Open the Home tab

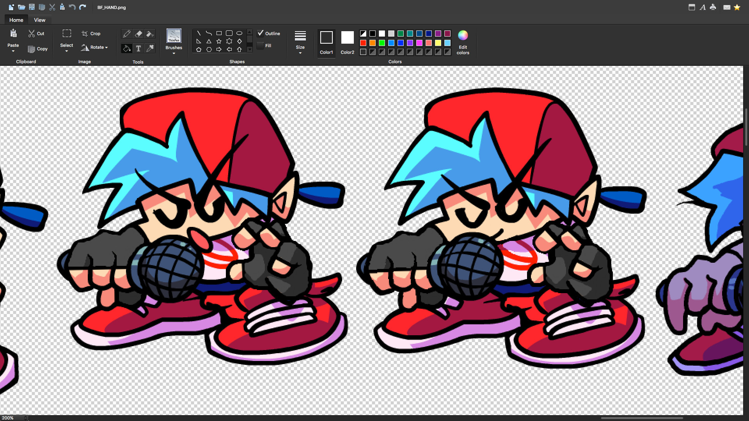click(16, 20)
